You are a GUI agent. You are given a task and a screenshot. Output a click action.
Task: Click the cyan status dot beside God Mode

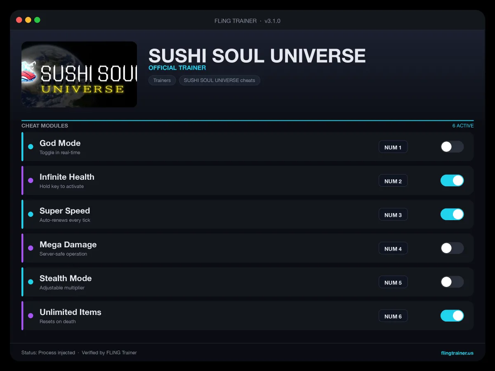pos(31,147)
